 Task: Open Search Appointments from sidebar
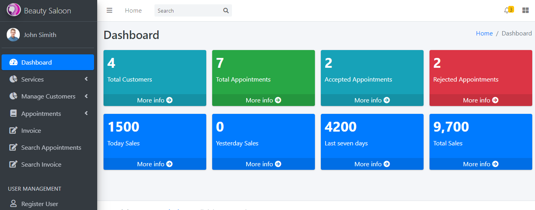(51, 147)
